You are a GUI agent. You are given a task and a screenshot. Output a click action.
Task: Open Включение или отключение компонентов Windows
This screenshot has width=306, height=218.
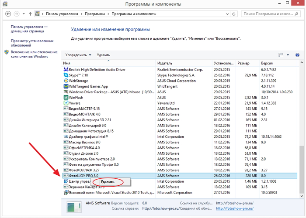pyautogui.click(x=34, y=54)
